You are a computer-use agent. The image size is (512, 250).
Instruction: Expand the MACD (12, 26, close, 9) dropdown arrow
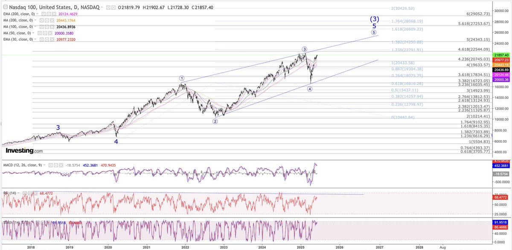tap(44, 165)
